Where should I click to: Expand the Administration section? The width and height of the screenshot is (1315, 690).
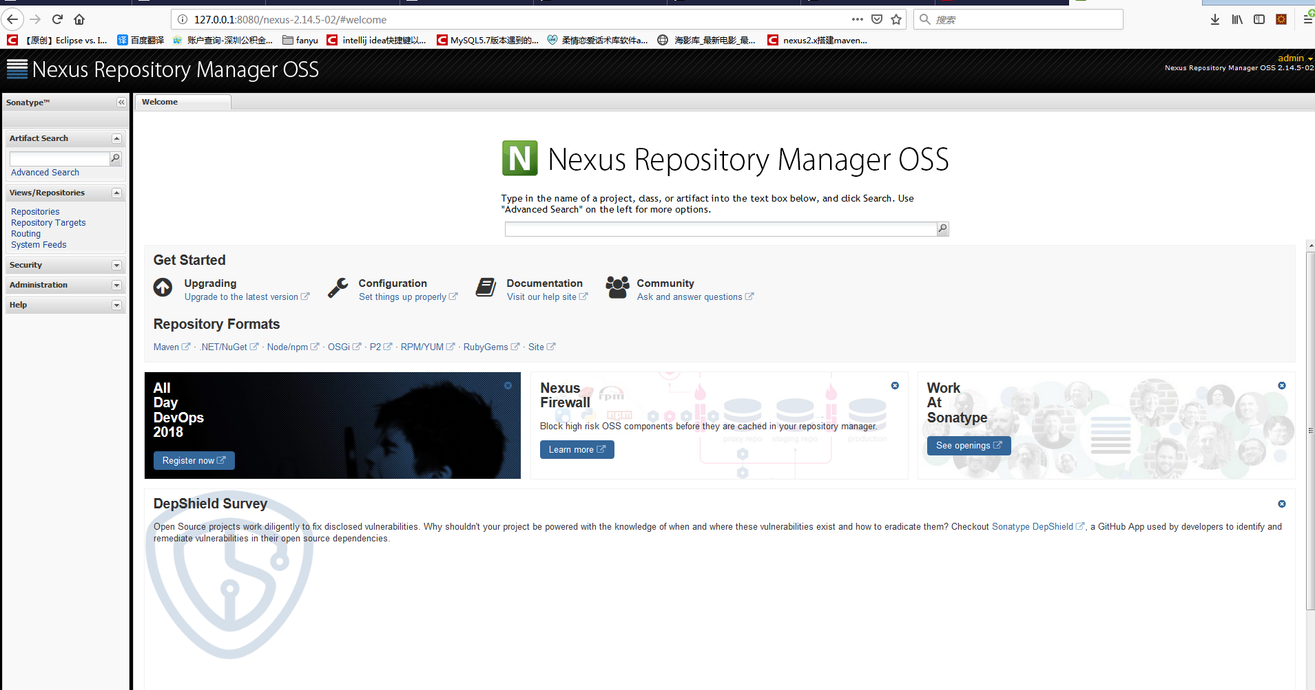pyautogui.click(x=116, y=285)
